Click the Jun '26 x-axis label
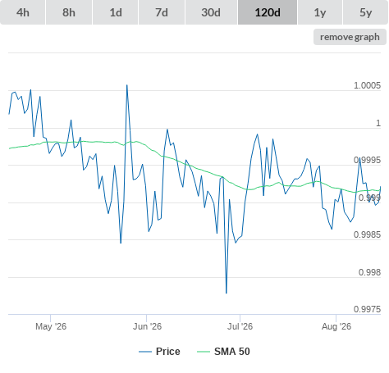 147,326
